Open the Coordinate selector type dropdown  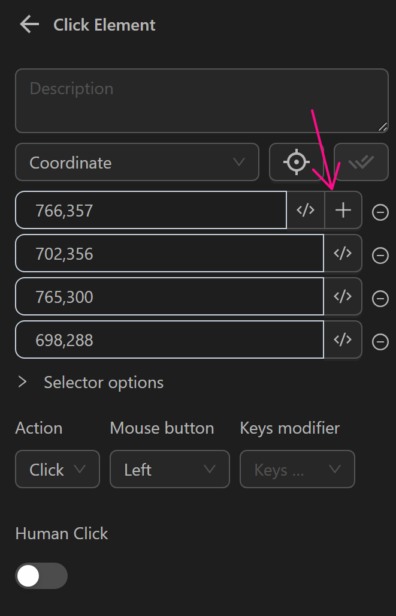pyautogui.click(x=137, y=162)
